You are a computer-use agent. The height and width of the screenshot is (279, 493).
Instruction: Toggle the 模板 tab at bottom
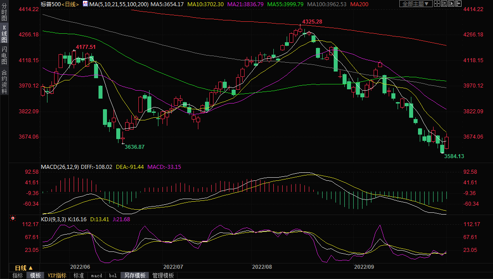tap(35, 275)
